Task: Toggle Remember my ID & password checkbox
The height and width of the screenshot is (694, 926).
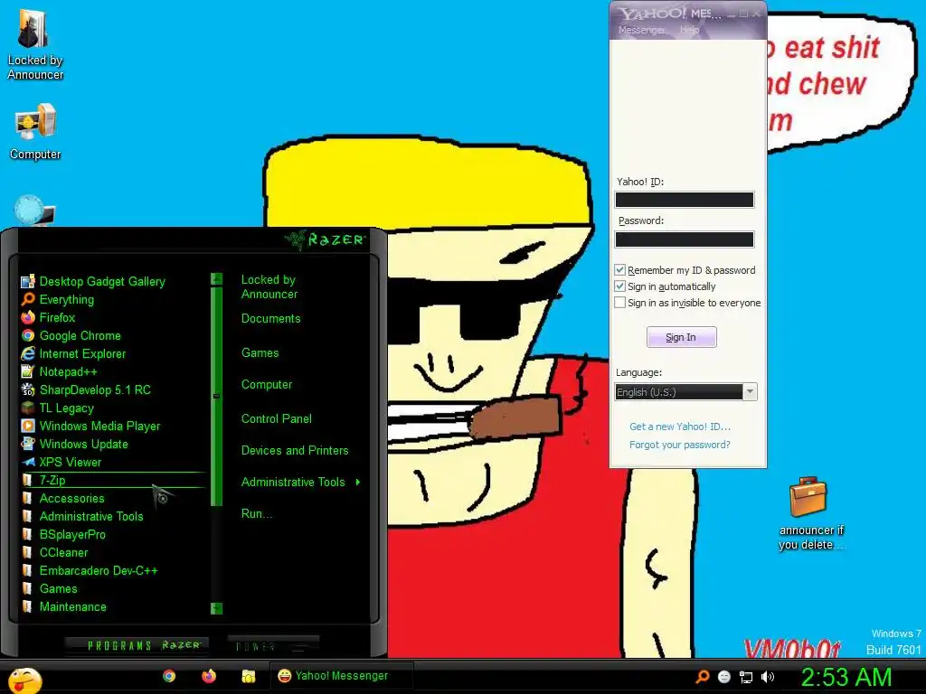Action: click(x=620, y=270)
